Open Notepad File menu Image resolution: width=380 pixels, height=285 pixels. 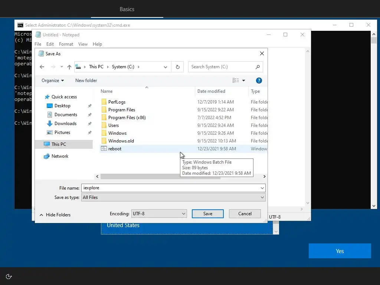click(x=38, y=44)
